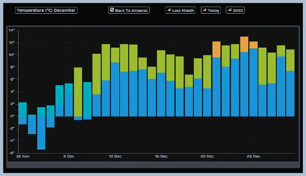This screenshot has width=306, height=176.
Task: Select the 5 Dec temperature bar
Action: pos(69,100)
